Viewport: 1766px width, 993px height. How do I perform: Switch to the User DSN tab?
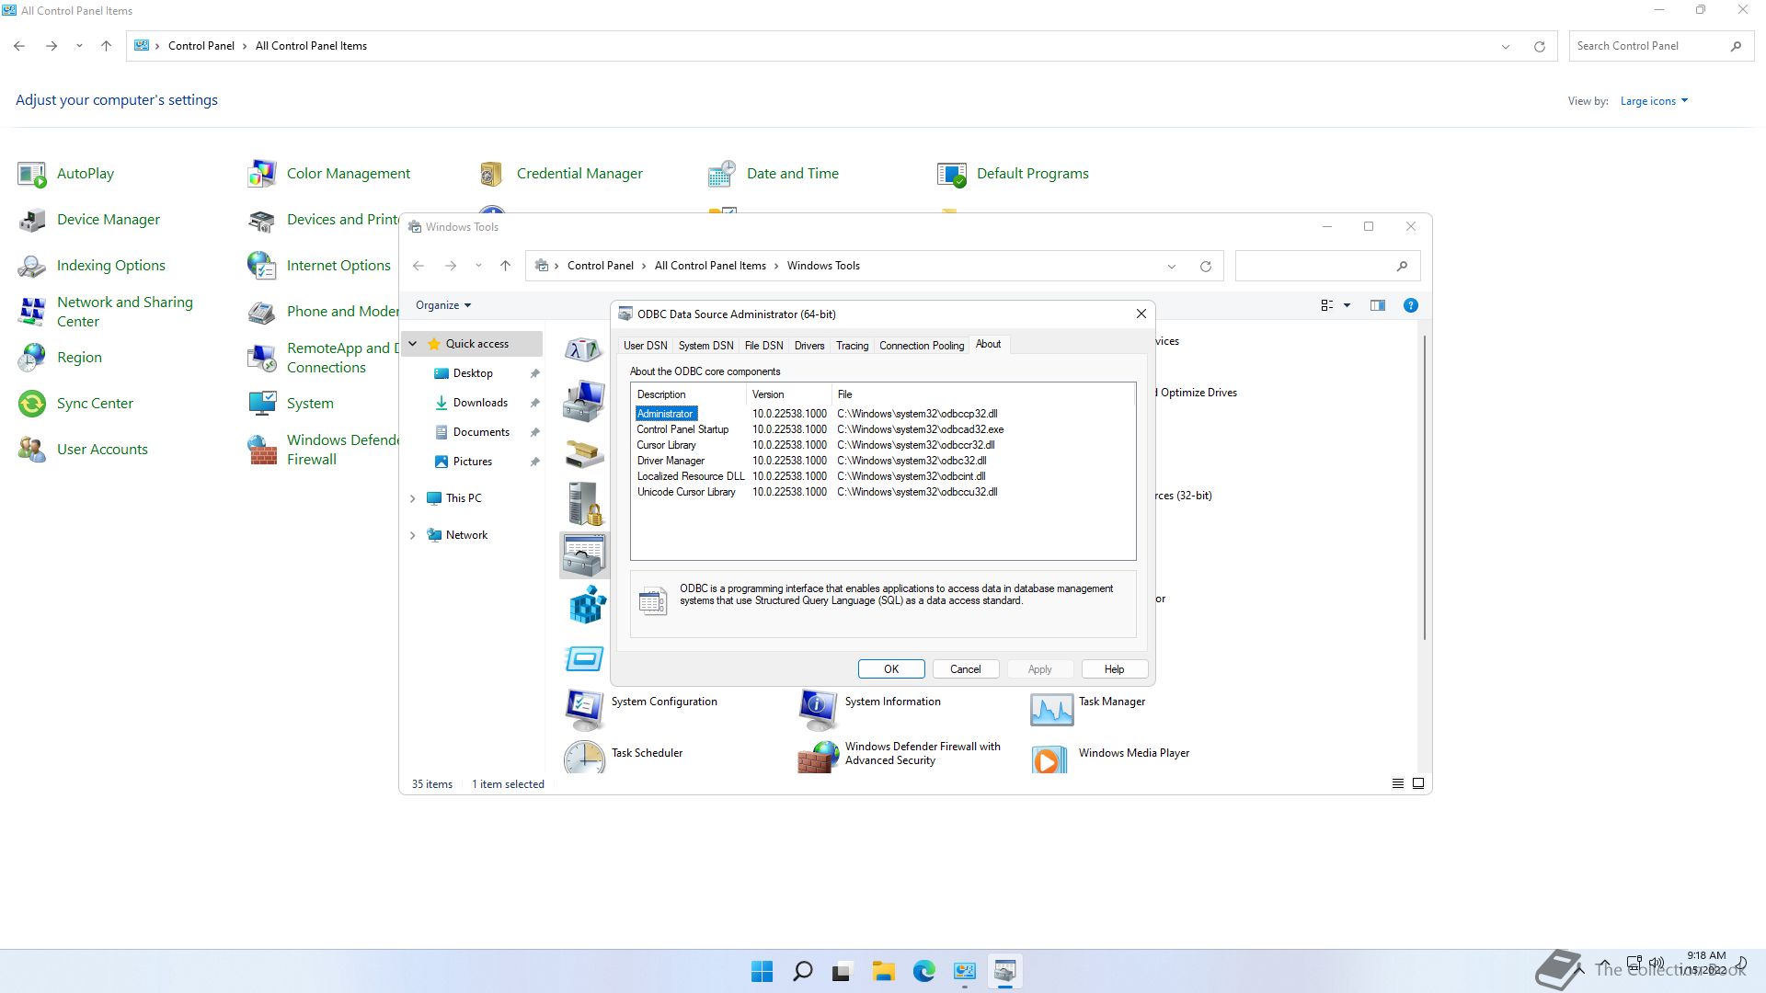(645, 346)
